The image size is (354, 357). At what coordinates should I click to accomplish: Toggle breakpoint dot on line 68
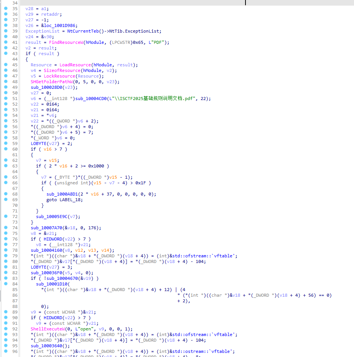[x=6, y=194]
